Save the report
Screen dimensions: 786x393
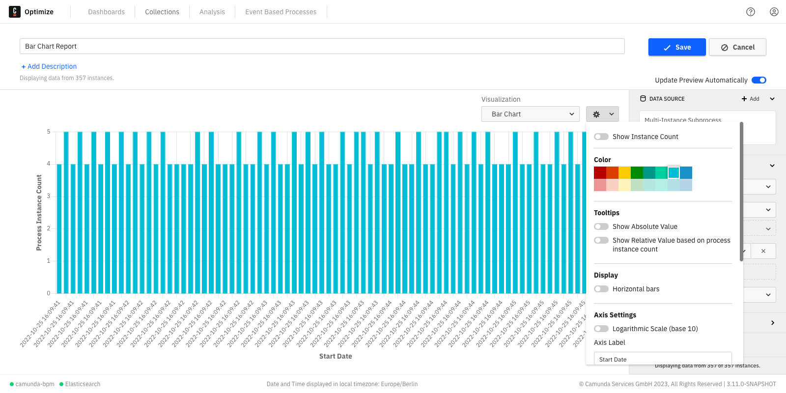pos(677,47)
